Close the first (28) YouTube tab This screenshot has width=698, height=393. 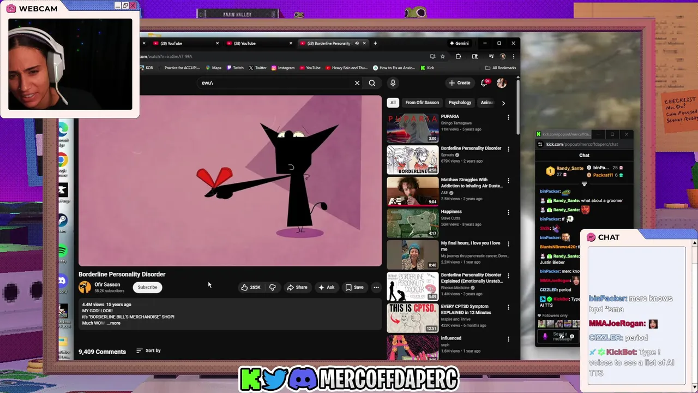[217, 43]
